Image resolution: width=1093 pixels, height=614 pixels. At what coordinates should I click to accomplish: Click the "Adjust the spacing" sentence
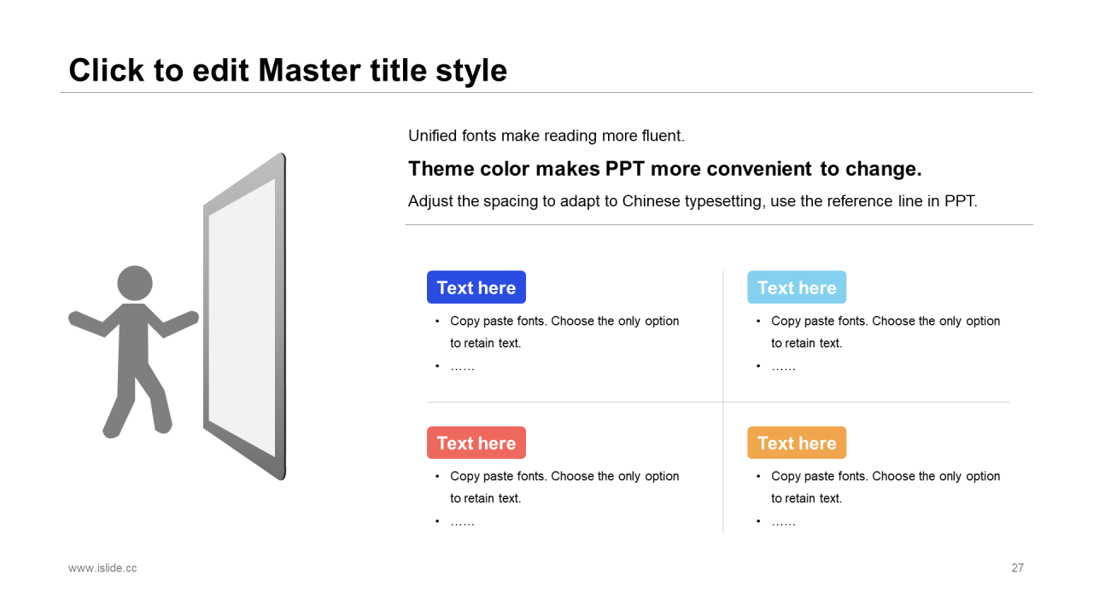pyautogui.click(x=693, y=202)
